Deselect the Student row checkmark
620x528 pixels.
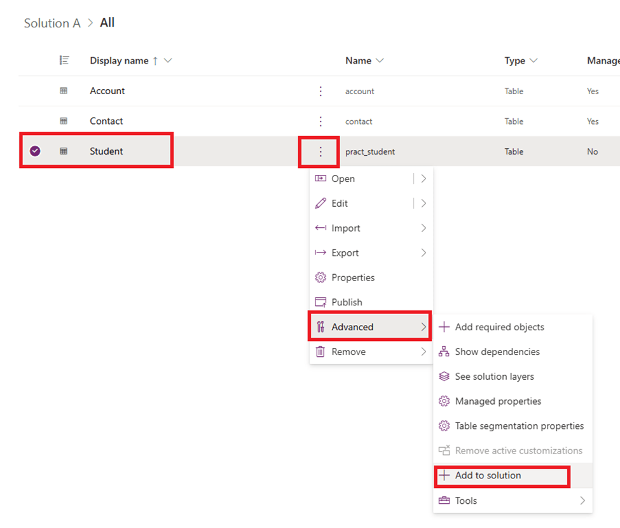35,151
